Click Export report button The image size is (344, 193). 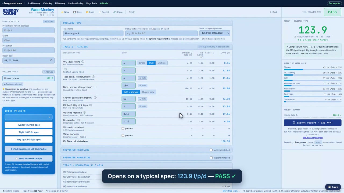pyautogui.click(x=313, y=123)
